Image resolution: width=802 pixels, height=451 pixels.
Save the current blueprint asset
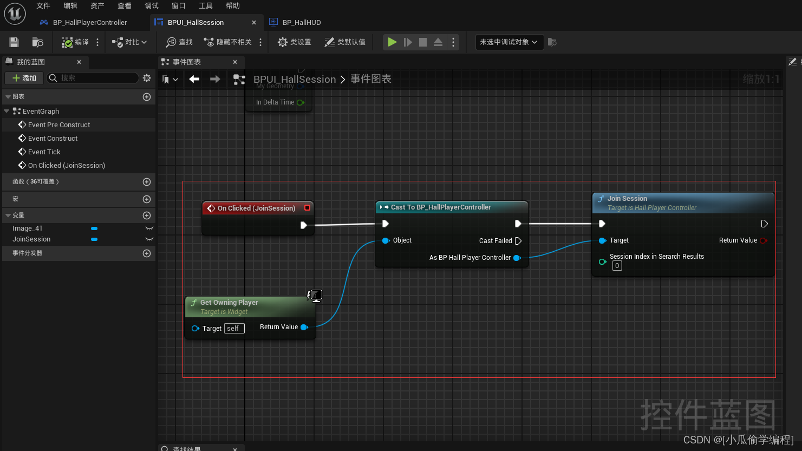point(14,42)
